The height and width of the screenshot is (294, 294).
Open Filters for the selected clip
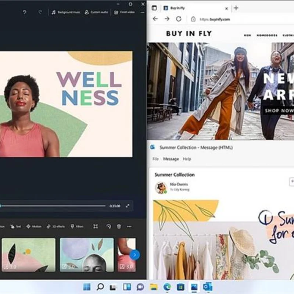pos(77,227)
